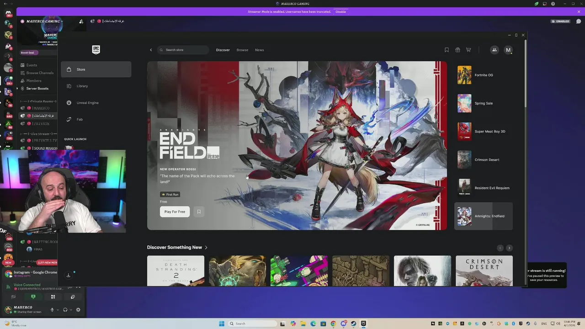Screen dimensions: 585x329
Task: Toggle Discord camera off icon
Action: click(13, 297)
